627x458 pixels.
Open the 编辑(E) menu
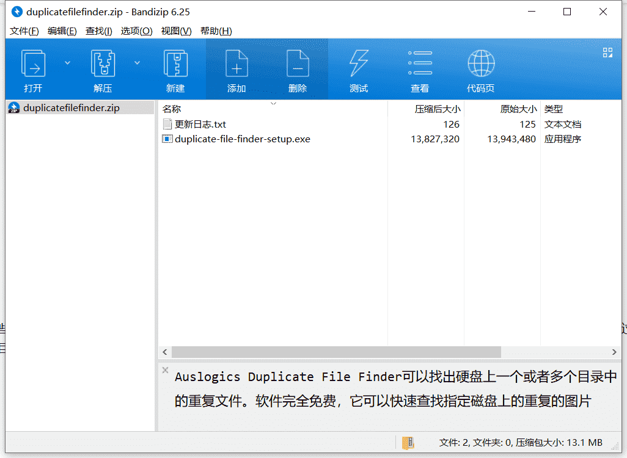(62, 31)
